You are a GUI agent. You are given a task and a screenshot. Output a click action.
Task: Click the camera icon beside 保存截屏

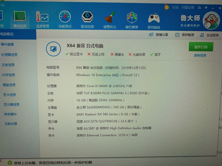pyautogui.click(x=177, y=35)
